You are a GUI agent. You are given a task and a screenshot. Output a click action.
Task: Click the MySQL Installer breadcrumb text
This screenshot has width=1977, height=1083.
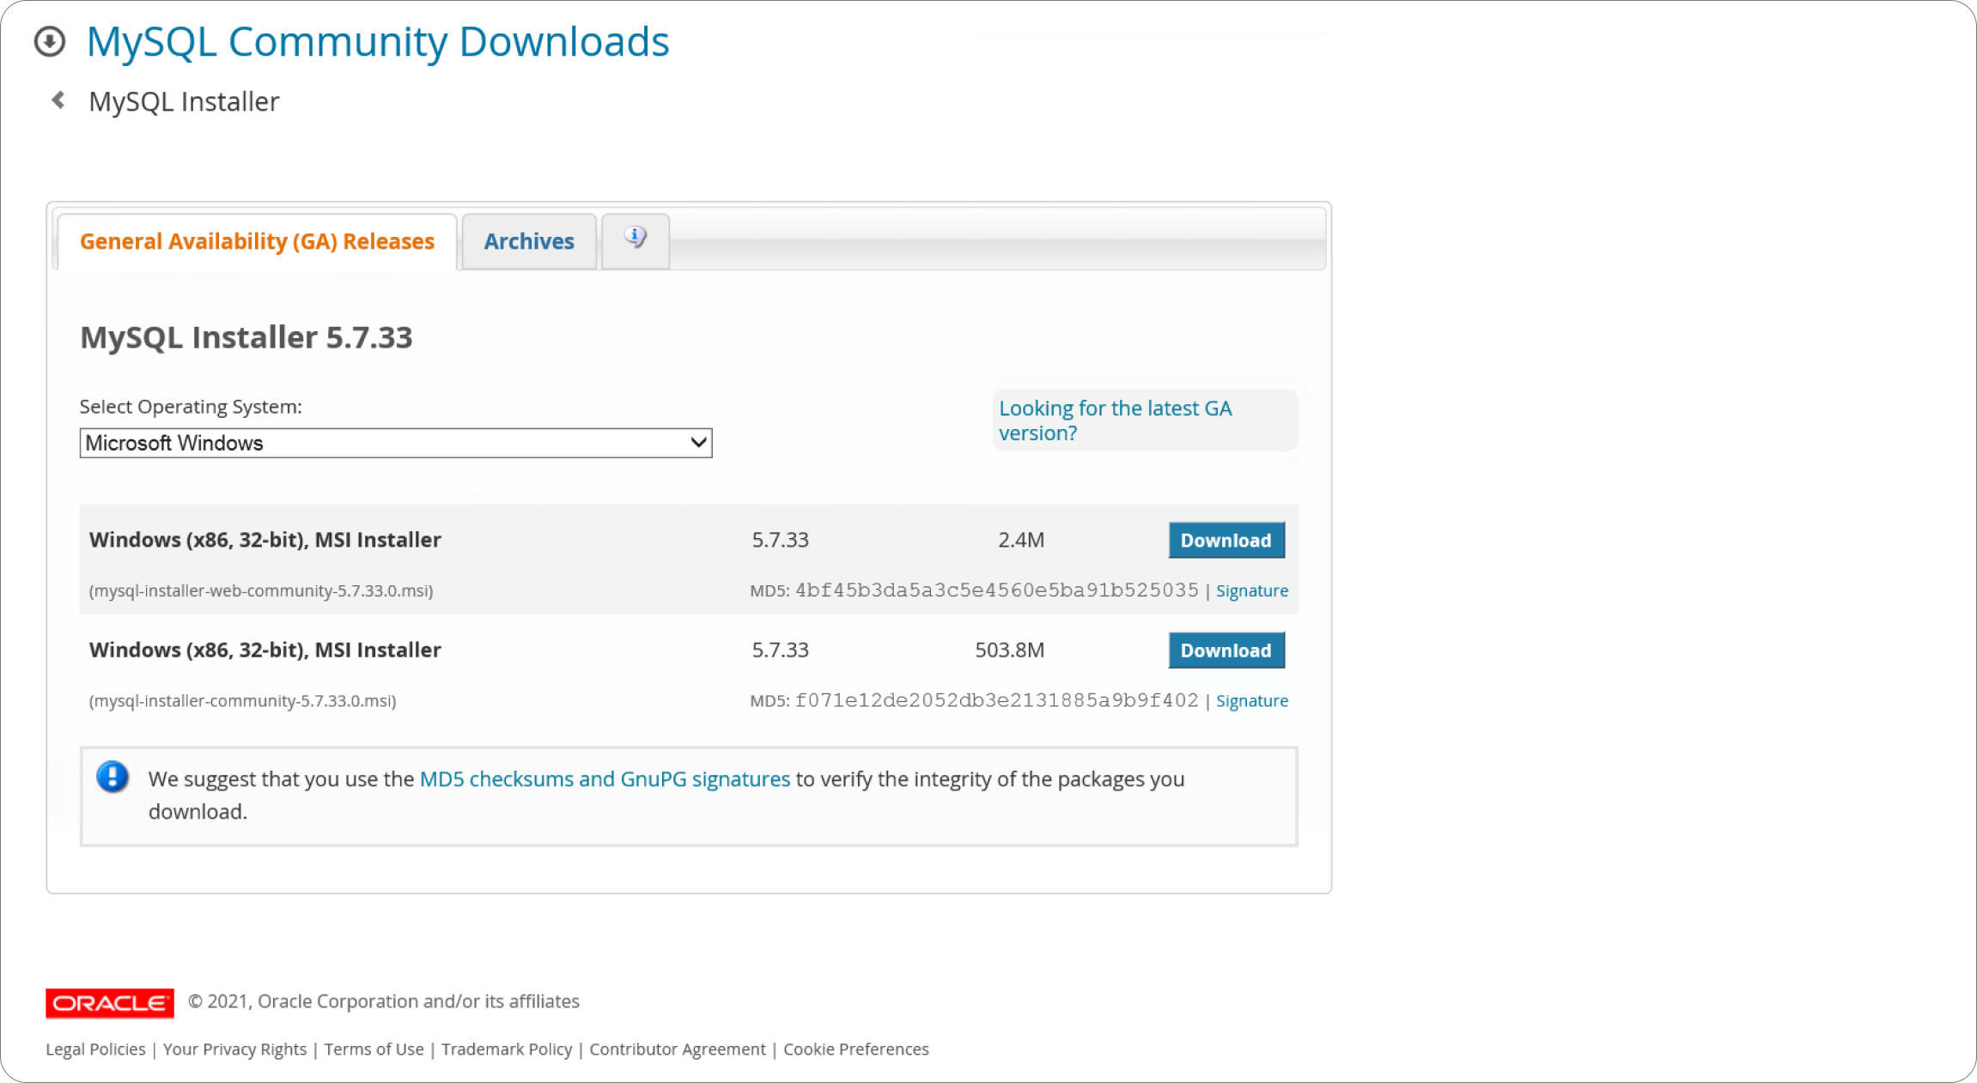(x=184, y=101)
